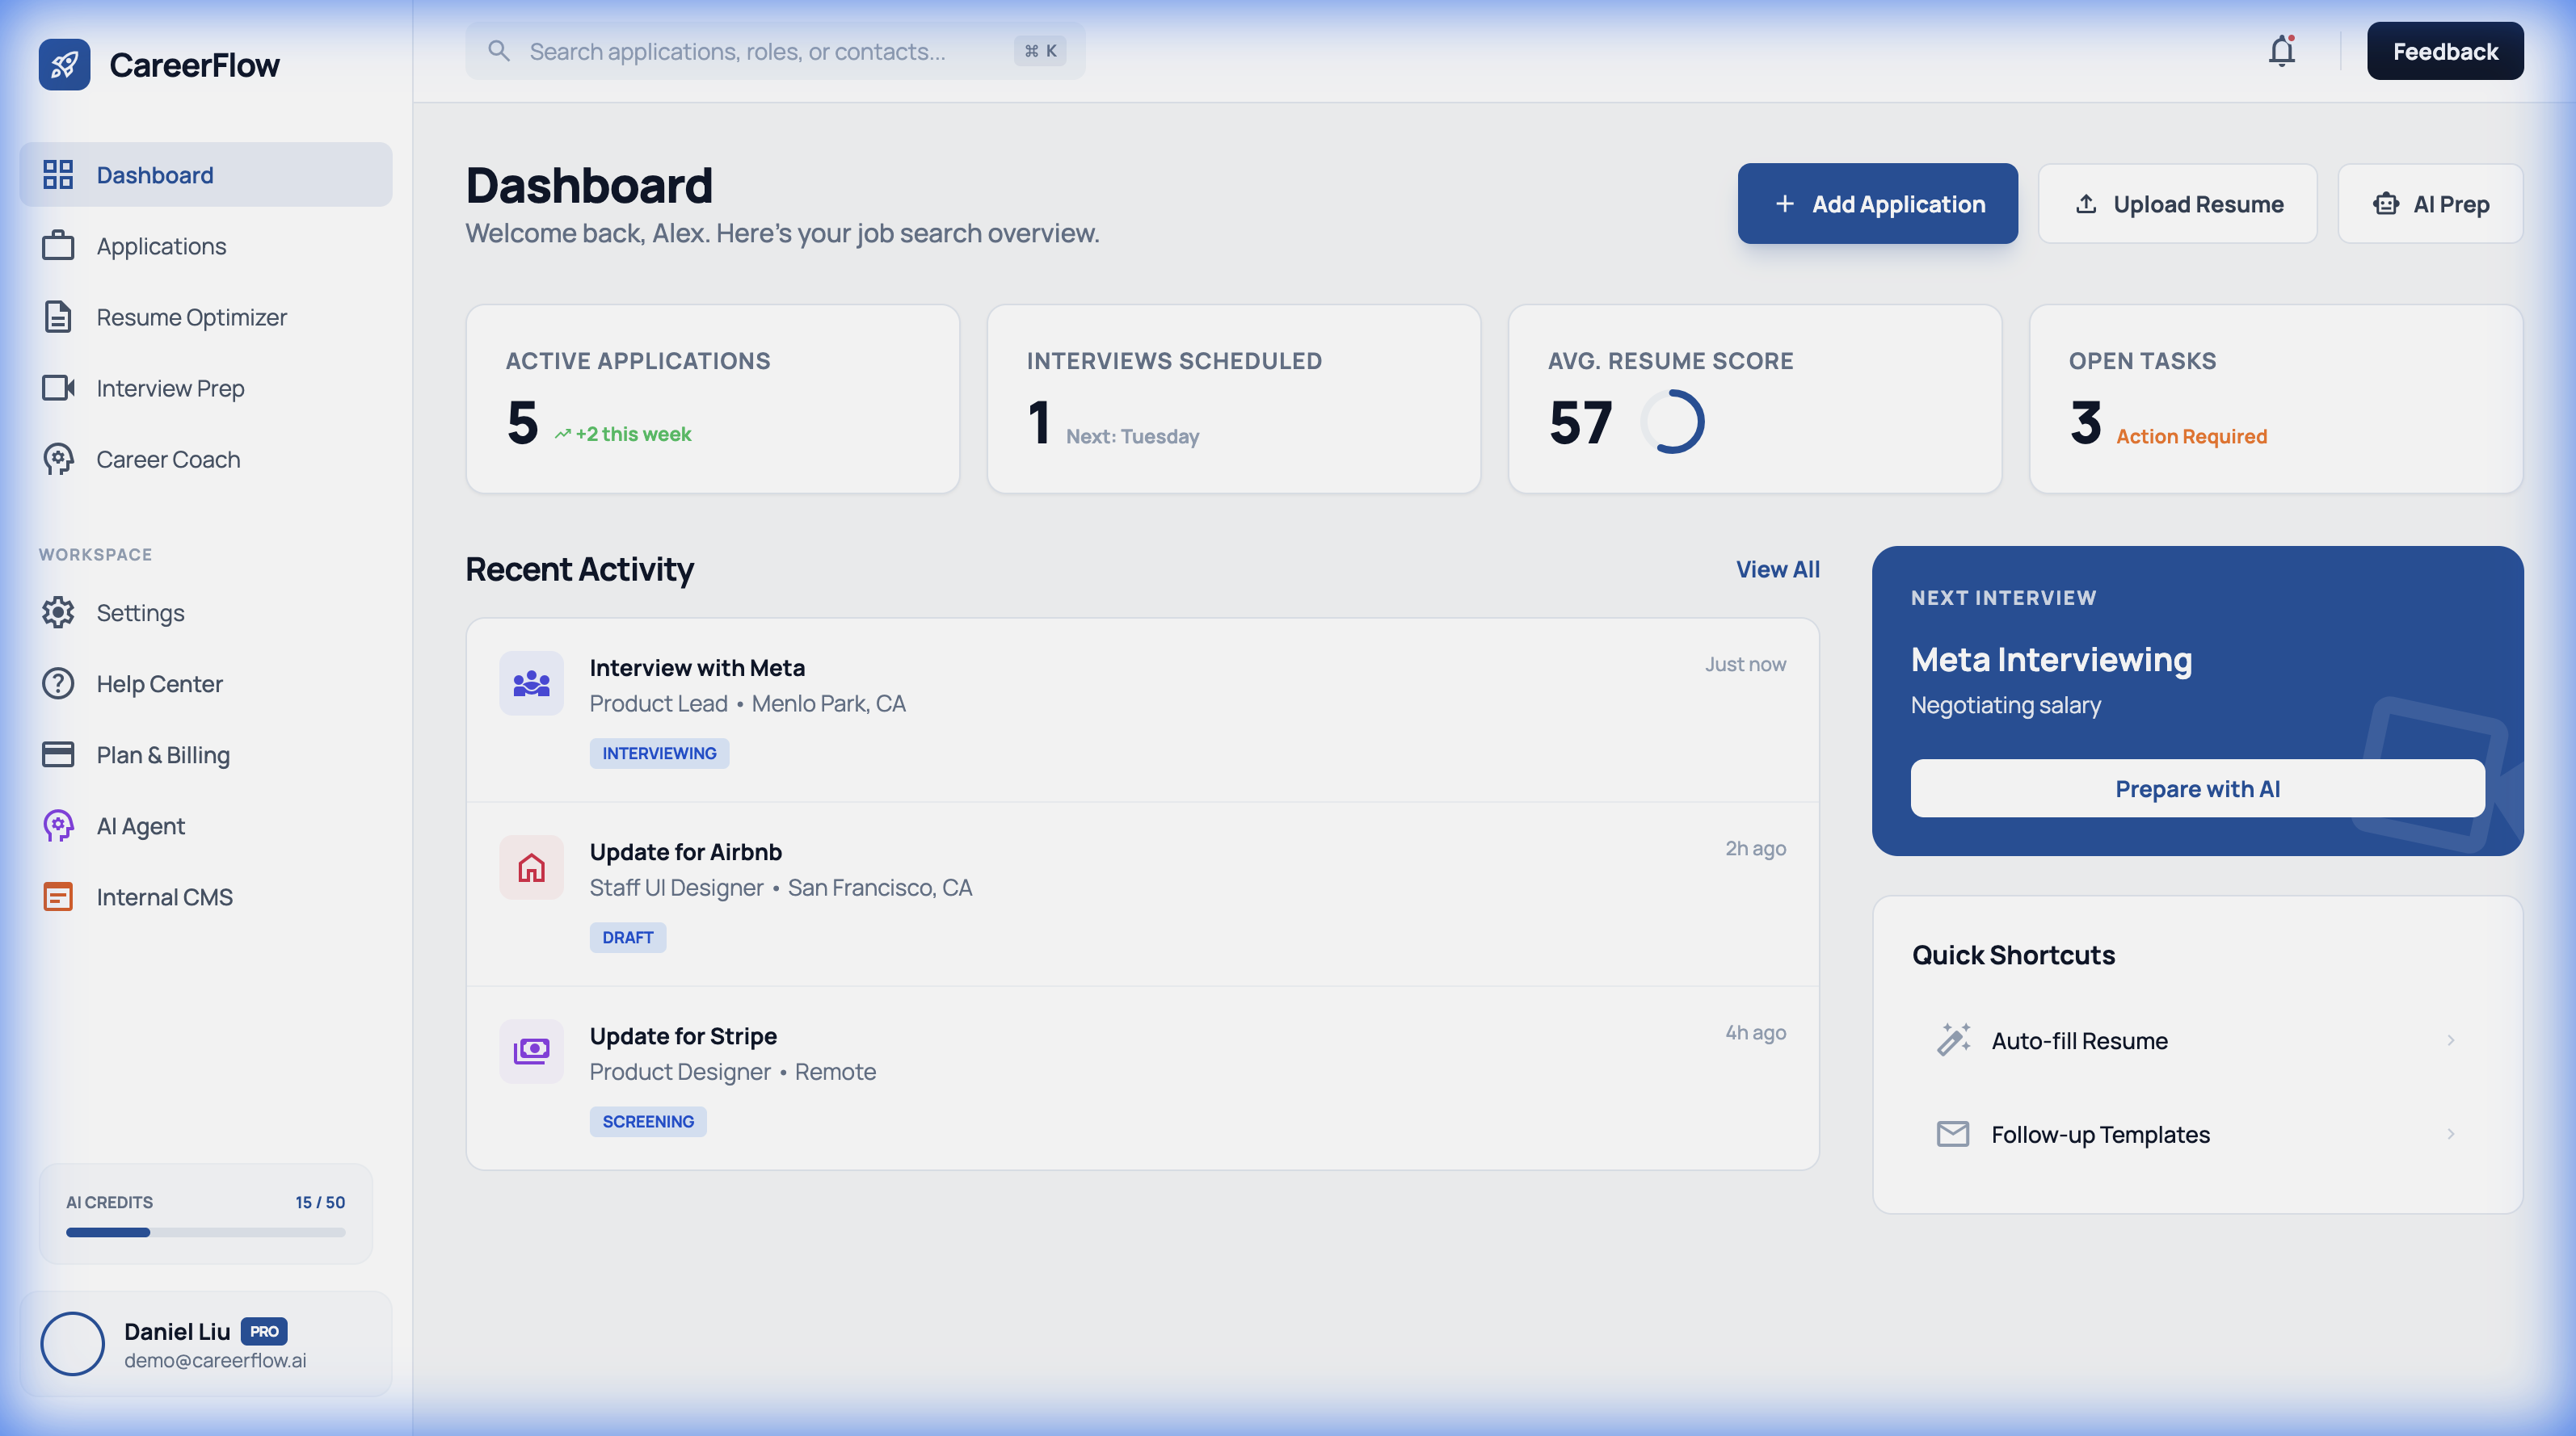Viewport: 2576px width, 1436px height.
Task: Select the Resume Optimizer document icon
Action: [x=58, y=317]
